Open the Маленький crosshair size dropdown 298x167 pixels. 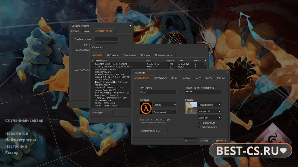click(x=209, y=112)
